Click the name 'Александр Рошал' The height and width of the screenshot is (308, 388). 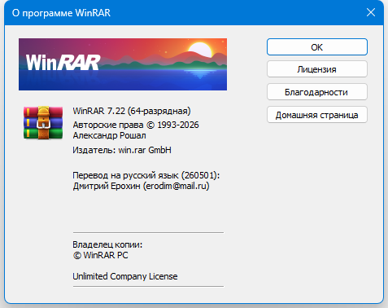coord(110,135)
